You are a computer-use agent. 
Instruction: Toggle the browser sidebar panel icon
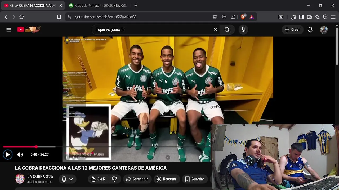301,17
